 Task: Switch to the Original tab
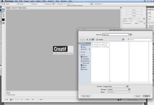click(8, 8)
